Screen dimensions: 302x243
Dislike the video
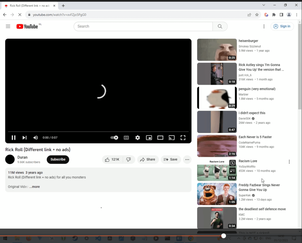click(x=128, y=159)
